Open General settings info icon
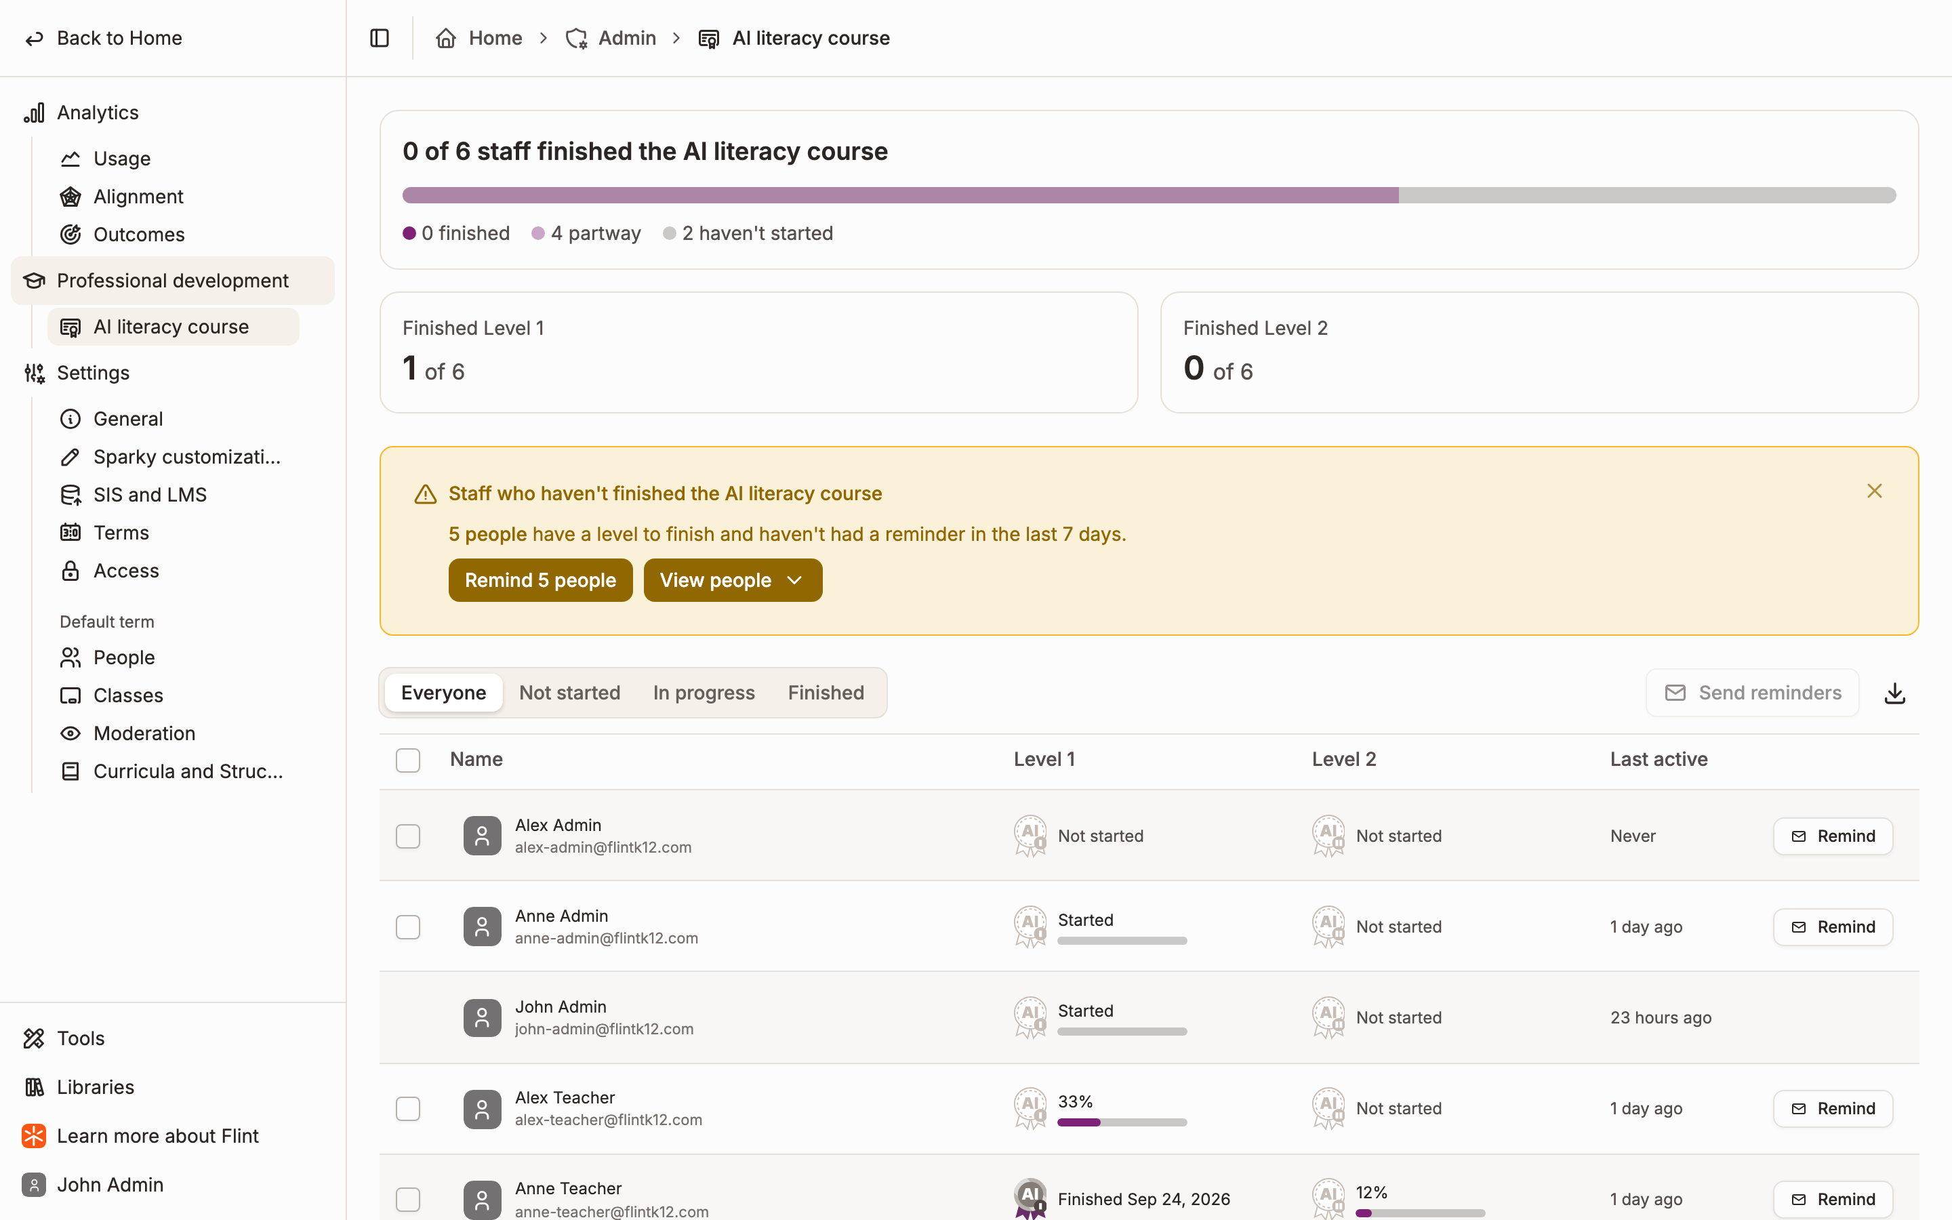1952x1220 pixels. pyautogui.click(x=70, y=419)
